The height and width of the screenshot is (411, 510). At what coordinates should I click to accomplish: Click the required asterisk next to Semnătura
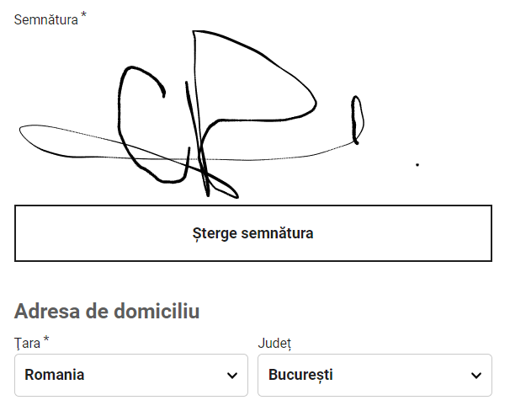tap(83, 15)
